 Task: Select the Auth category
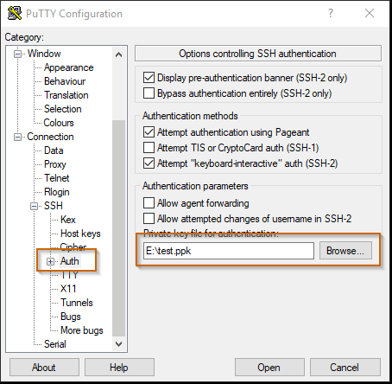tap(70, 261)
